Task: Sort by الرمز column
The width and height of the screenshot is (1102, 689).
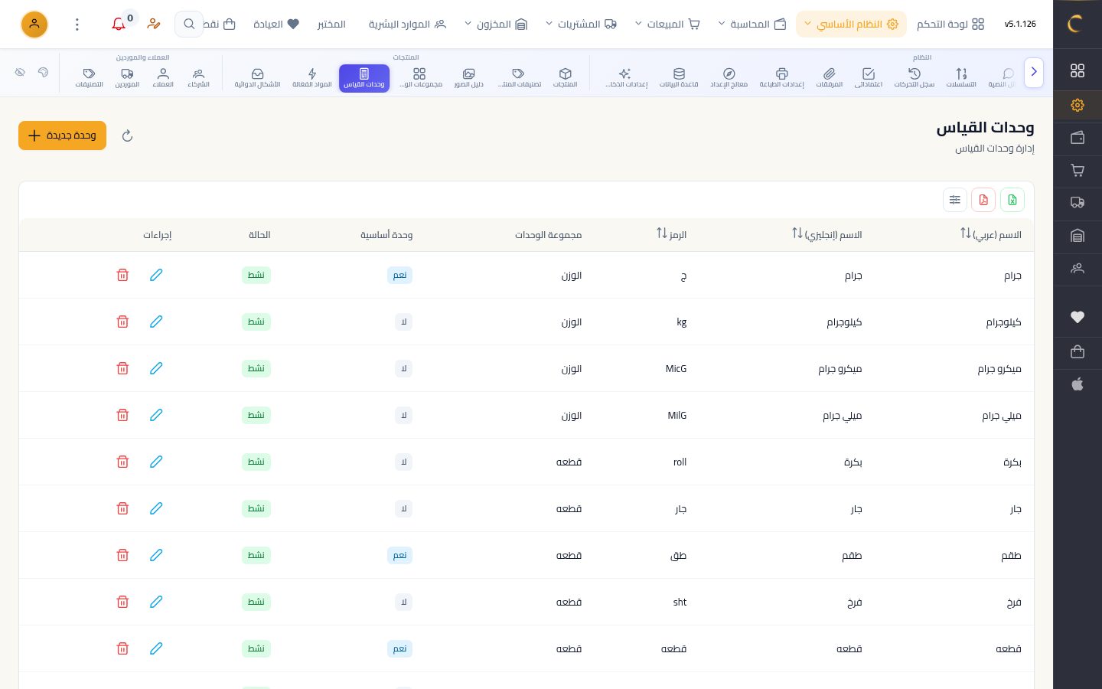Action: coord(671,234)
